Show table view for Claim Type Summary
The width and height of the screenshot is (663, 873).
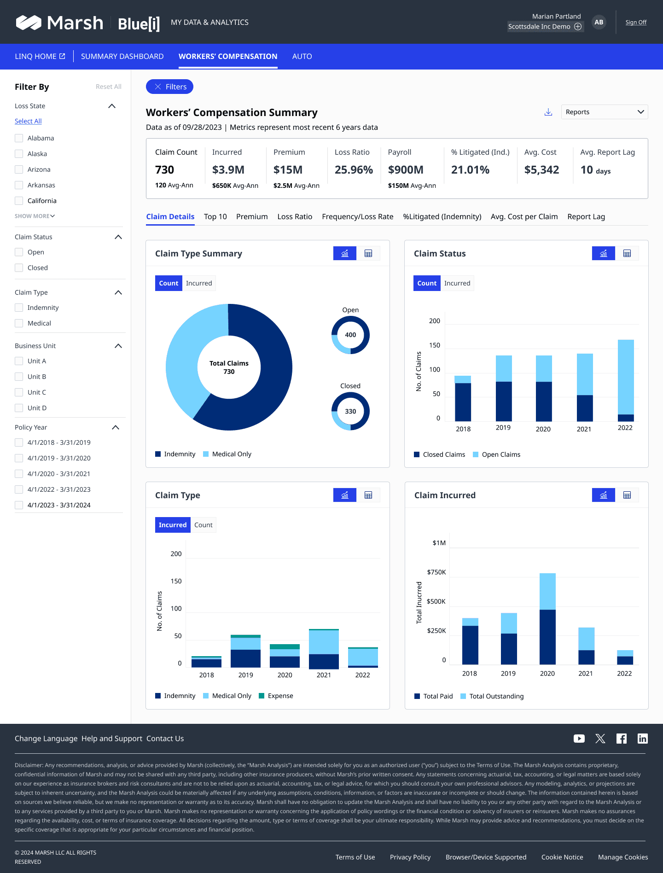click(x=368, y=253)
